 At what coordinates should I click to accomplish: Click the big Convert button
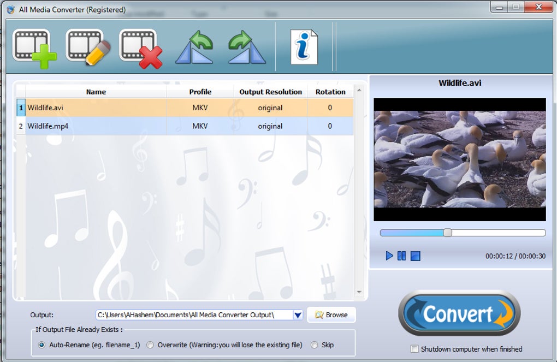coord(459,313)
